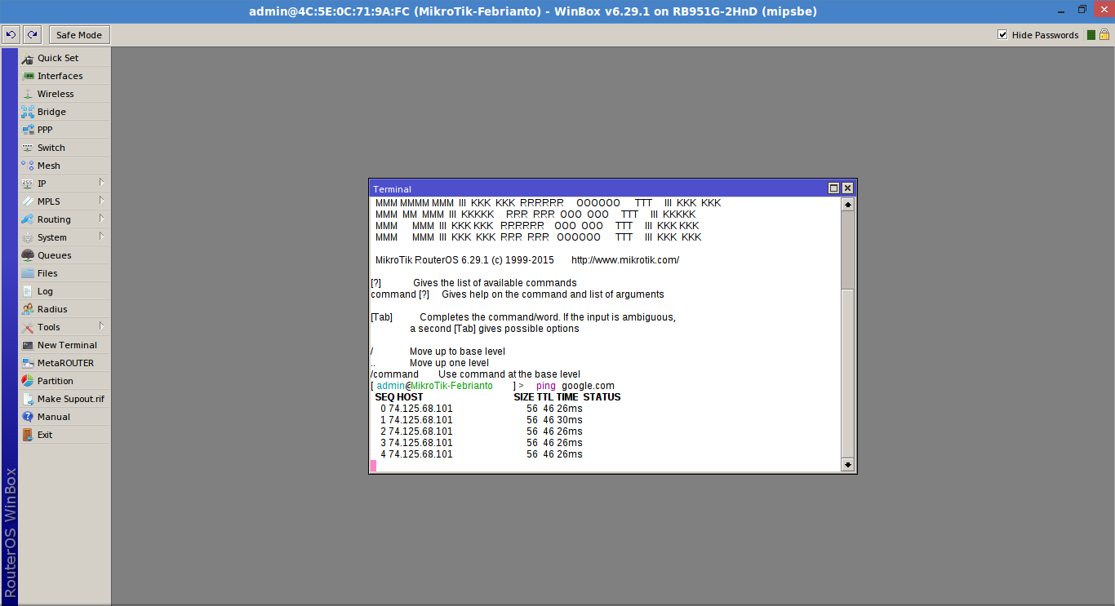This screenshot has width=1115, height=606.
Task: Click the Exit icon
Action: 28,435
